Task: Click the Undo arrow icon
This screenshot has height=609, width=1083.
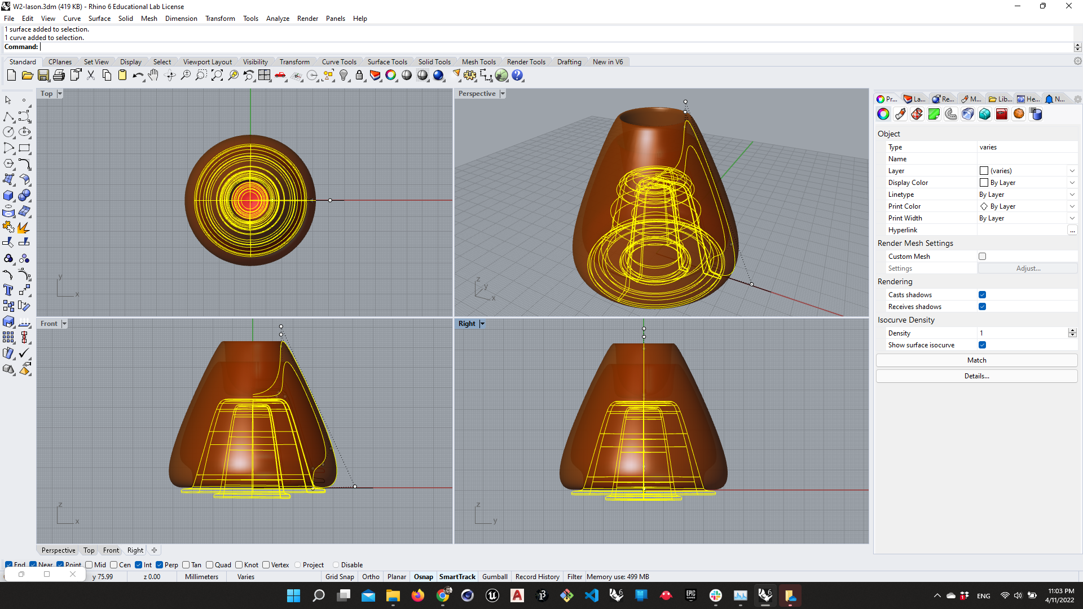Action: [x=138, y=75]
